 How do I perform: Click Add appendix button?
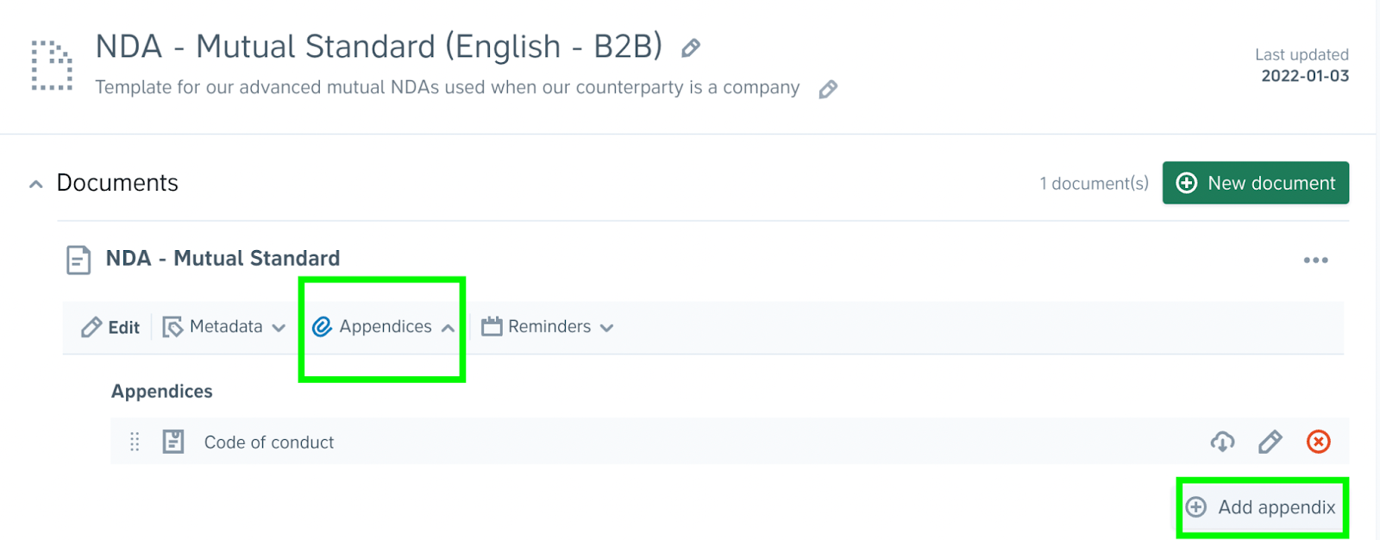1262,507
